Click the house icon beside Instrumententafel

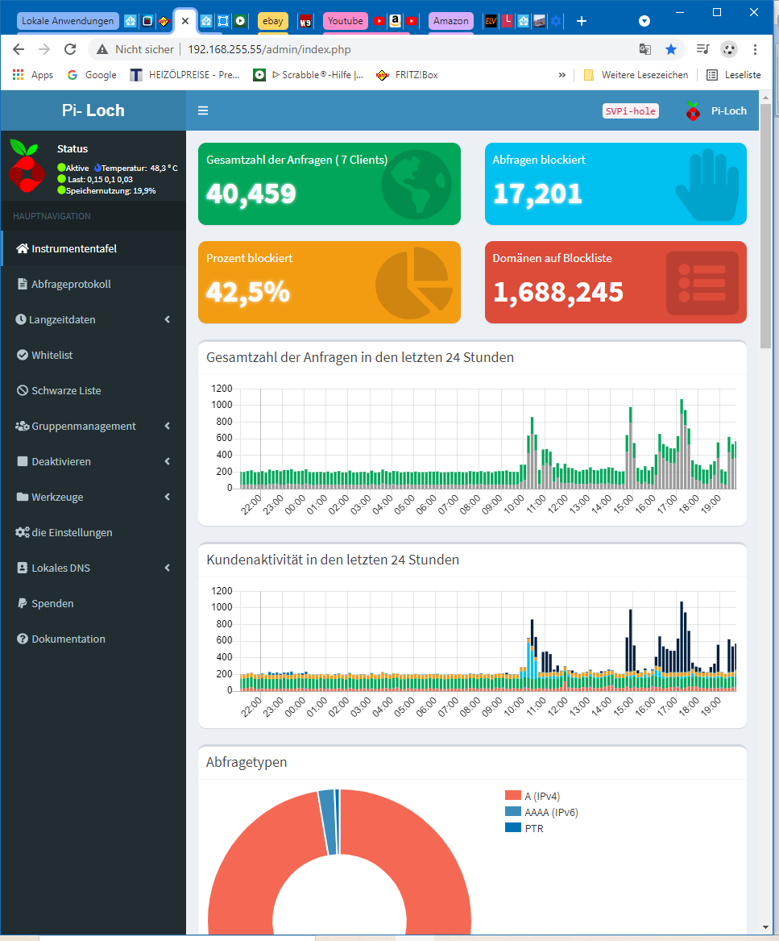pos(23,248)
